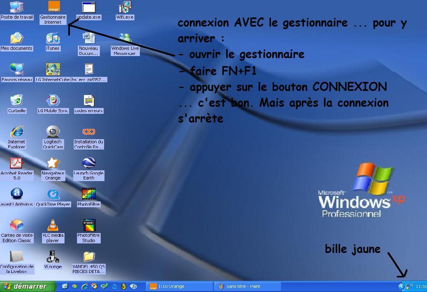Click the Logitech QuickCam icon
Viewport: 427px width, 292px height.
coord(53,132)
